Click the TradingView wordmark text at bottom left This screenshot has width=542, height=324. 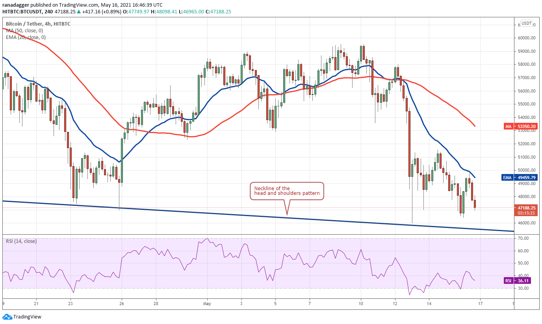[x=27, y=317]
